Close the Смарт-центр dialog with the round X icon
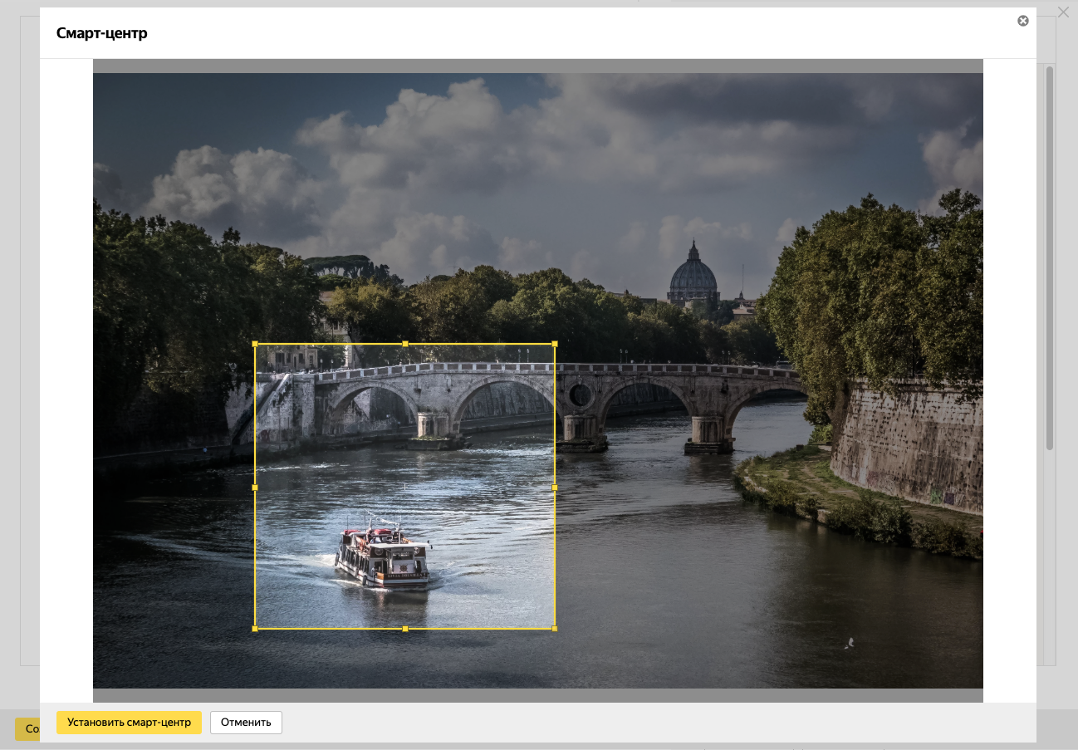1078x750 pixels. pyautogui.click(x=1023, y=21)
